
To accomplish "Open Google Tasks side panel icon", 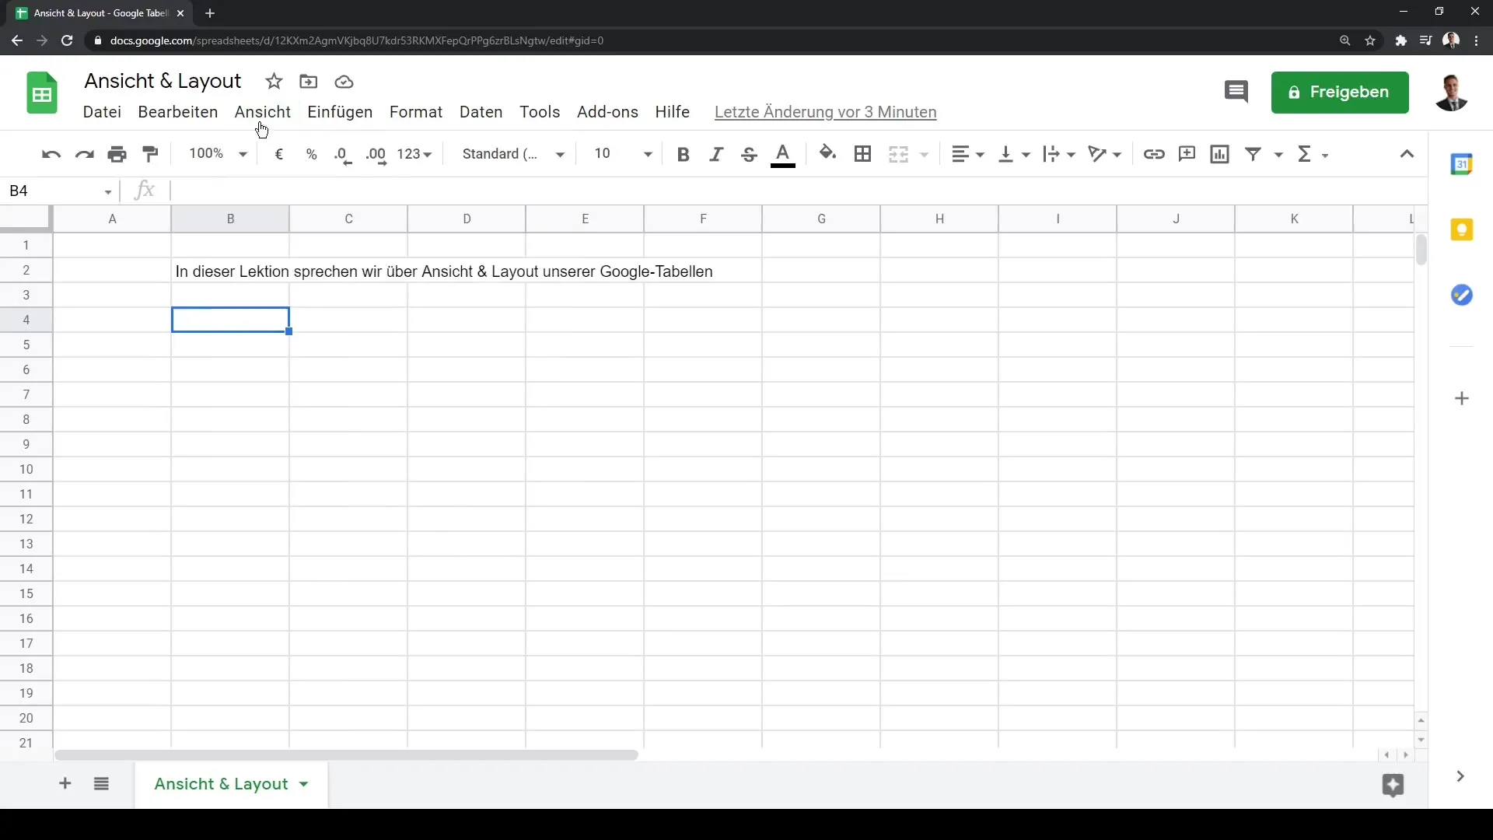I will 1462,295.
